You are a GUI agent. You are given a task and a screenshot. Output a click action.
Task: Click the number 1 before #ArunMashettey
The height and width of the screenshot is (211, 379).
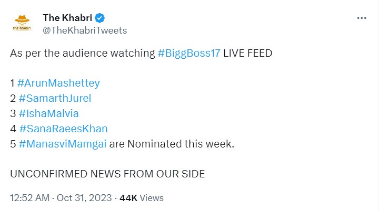click(13, 83)
